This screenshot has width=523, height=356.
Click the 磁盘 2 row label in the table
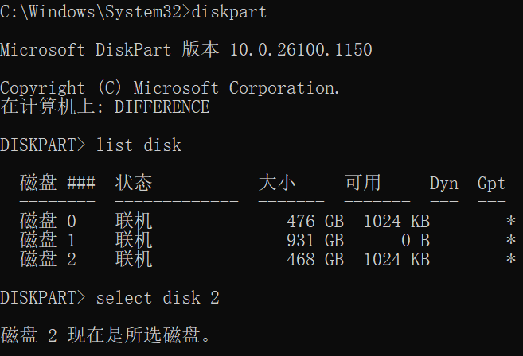pos(48,259)
